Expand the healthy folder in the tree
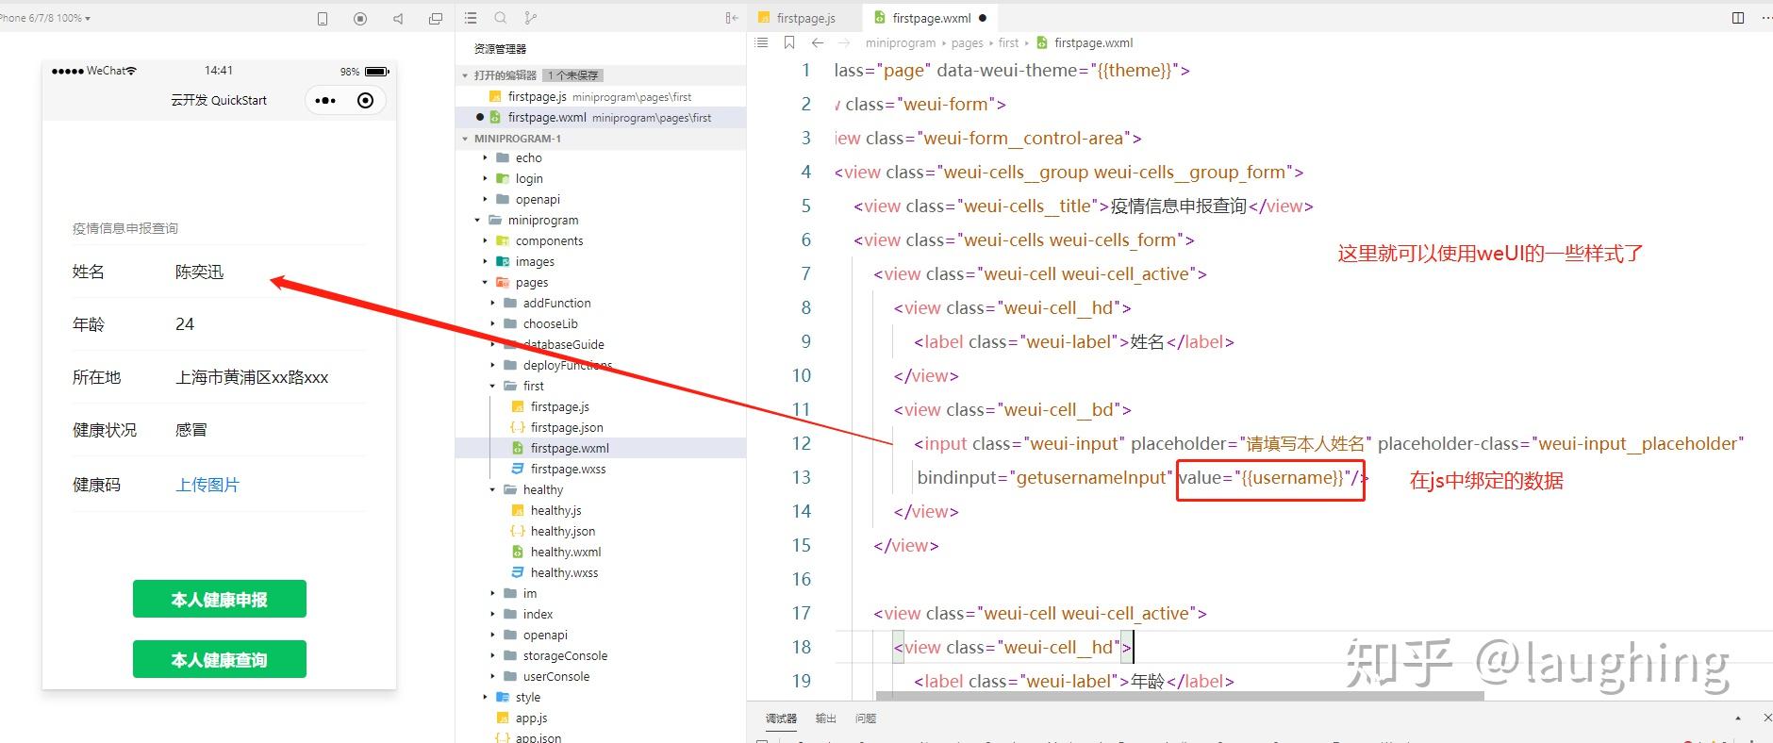 pyautogui.click(x=542, y=489)
